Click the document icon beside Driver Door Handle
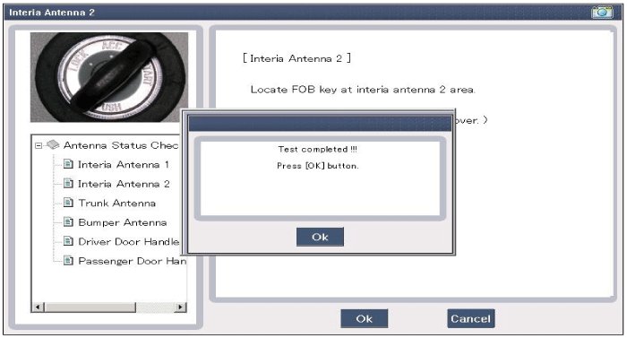The image size is (627, 338). (x=69, y=240)
